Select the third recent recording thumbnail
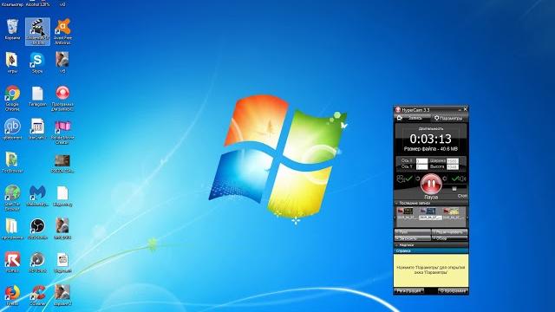The image size is (555, 312). click(453, 213)
